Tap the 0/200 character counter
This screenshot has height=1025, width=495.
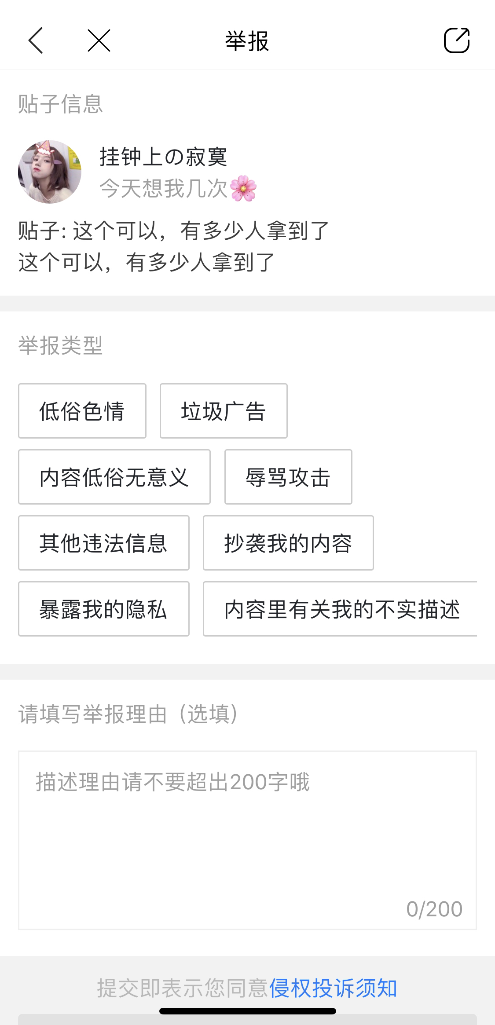tap(434, 909)
